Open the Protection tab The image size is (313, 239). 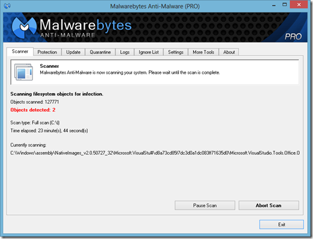47,52
